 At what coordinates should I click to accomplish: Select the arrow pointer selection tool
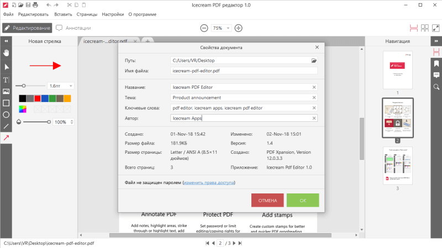(6, 67)
